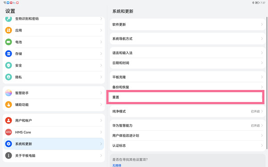Open 用户体验改进计划 chevron arrow
Viewport: 268px width, 167px height.
click(x=262, y=136)
